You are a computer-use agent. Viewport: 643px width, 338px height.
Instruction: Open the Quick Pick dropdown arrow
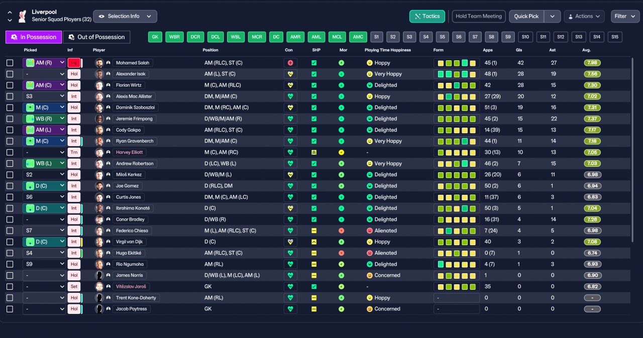553,16
